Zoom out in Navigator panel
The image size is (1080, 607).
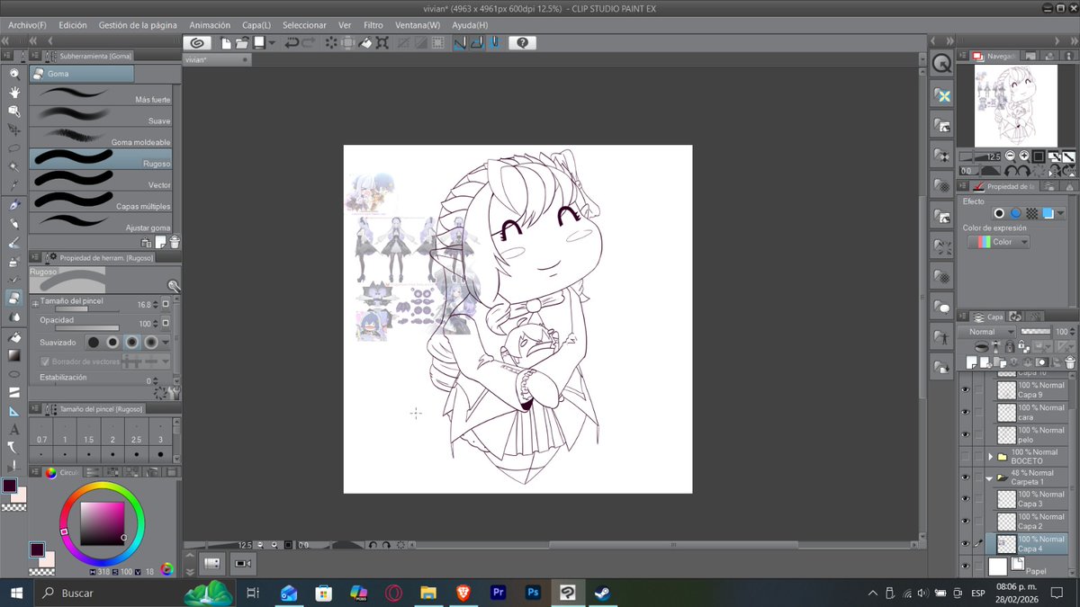point(1010,156)
